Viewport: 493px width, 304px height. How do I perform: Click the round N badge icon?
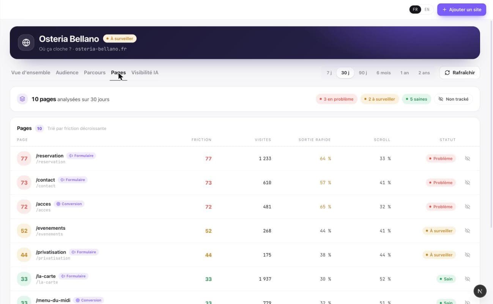(x=480, y=291)
